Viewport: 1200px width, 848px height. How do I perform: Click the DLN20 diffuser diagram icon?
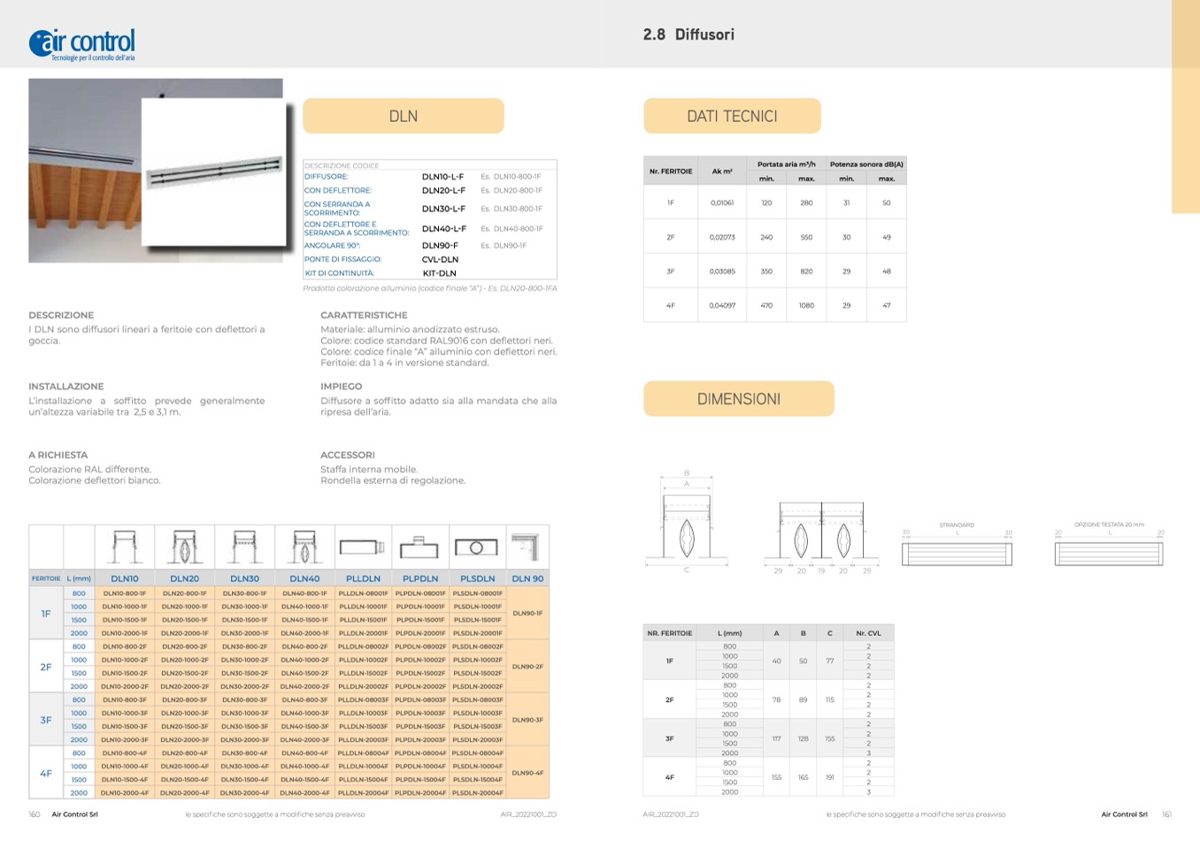pos(184,547)
